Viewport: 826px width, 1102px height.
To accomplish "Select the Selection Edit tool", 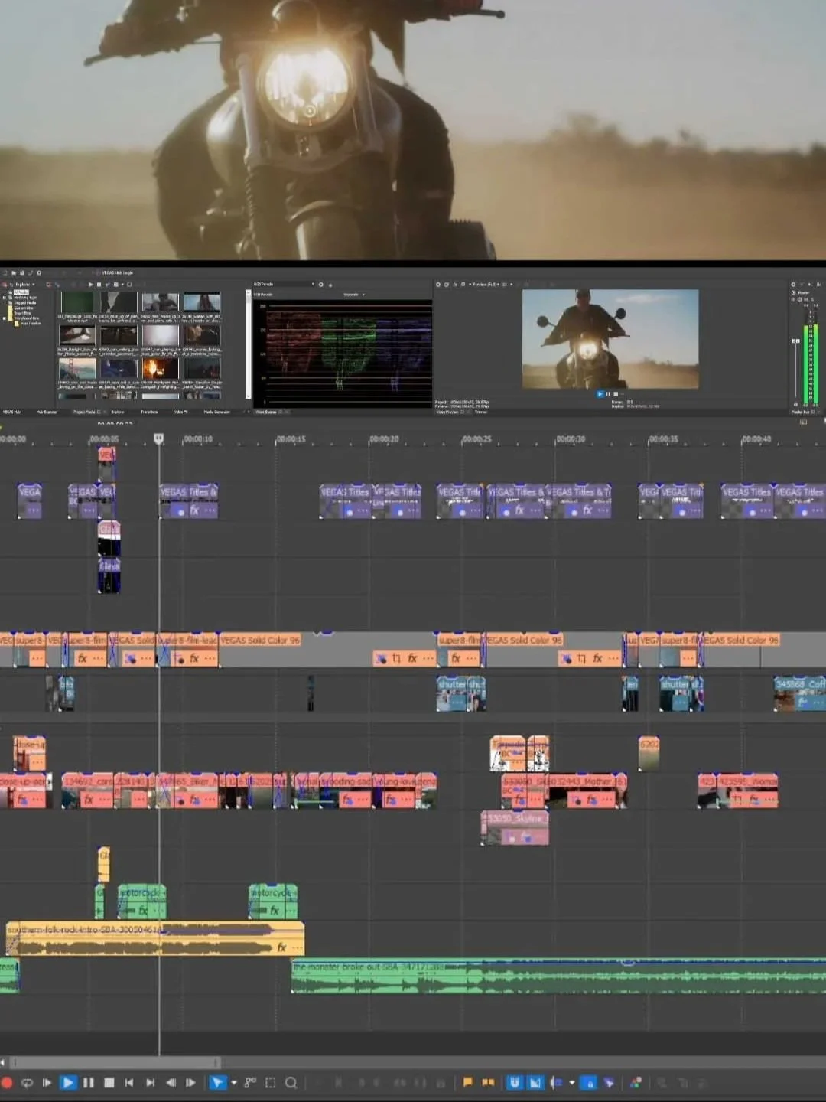I will (x=270, y=1083).
